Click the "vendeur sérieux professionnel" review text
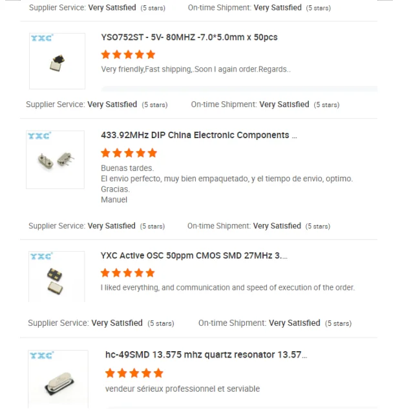Image resolution: width=411 pixels, height=415 pixels. [x=182, y=389]
